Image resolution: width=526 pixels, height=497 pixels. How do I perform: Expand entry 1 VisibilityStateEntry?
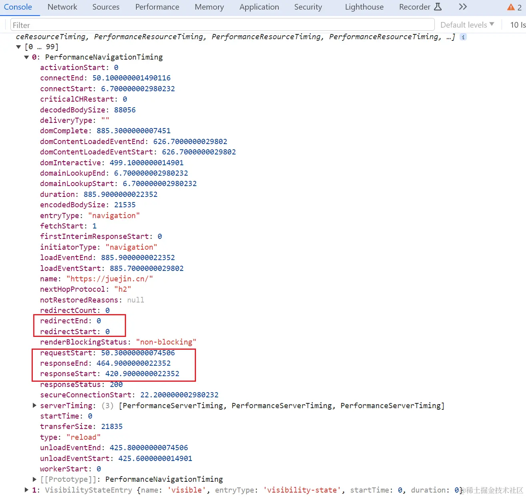click(26, 490)
